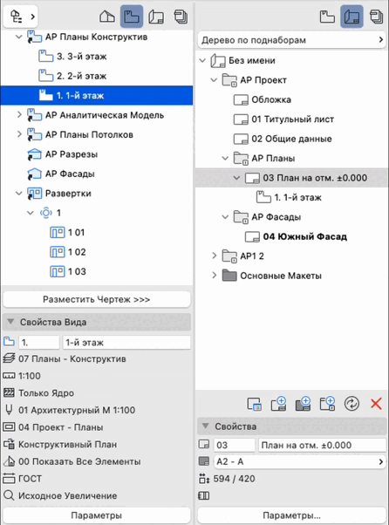Click scale value '1:100'

click(x=30, y=376)
